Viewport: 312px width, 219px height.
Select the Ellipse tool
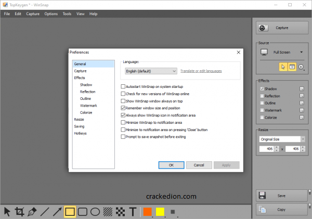coord(95,212)
